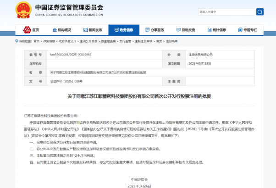Open the 专题专栏 navigation tab
Viewport: 276px width, 188px height.
click(248, 30)
